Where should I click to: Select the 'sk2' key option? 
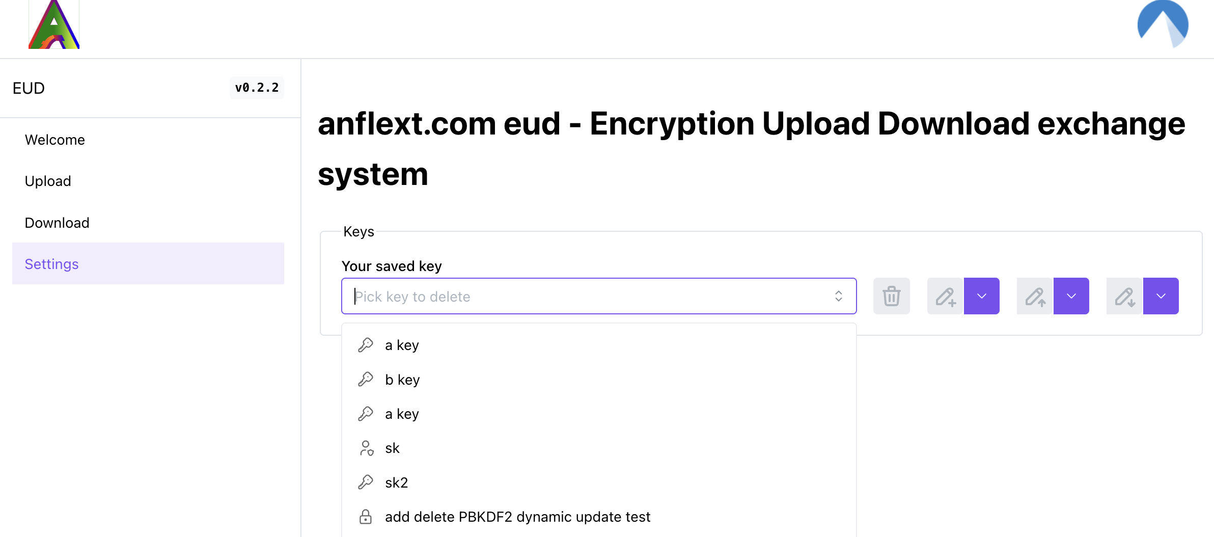tap(396, 482)
